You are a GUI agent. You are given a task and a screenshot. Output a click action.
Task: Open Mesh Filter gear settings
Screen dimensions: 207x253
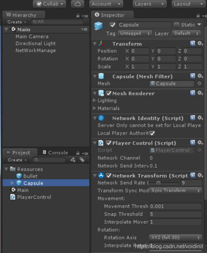point(200,76)
